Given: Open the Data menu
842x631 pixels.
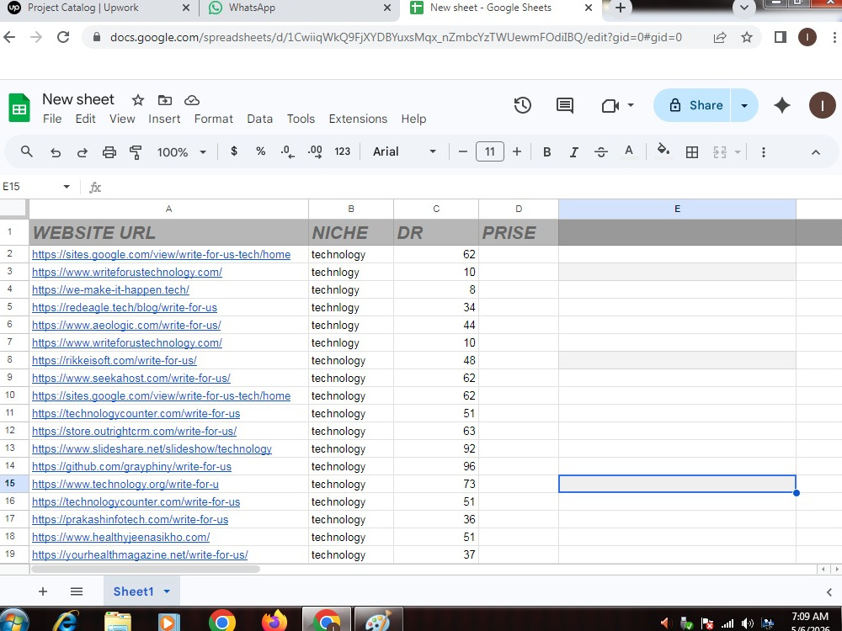Looking at the screenshot, I should [260, 119].
